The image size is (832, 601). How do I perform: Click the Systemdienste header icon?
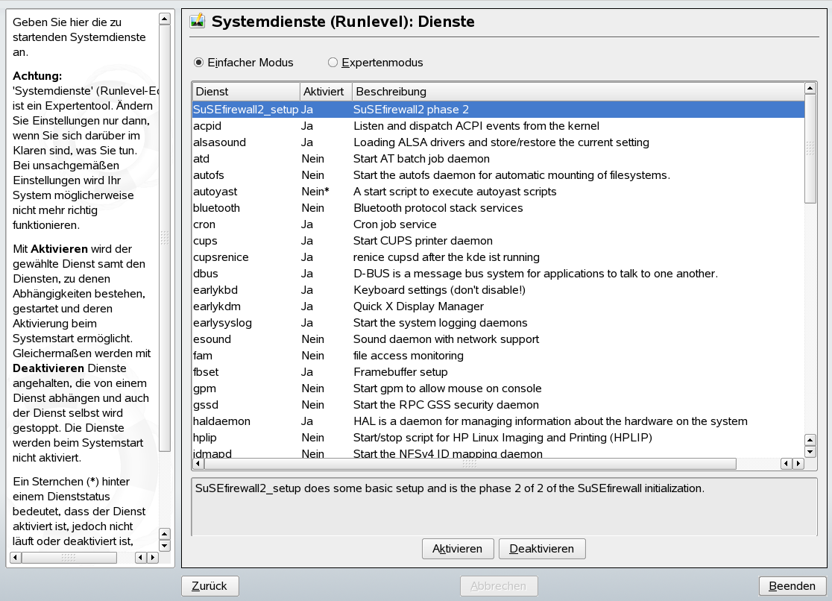click(198, 22)
